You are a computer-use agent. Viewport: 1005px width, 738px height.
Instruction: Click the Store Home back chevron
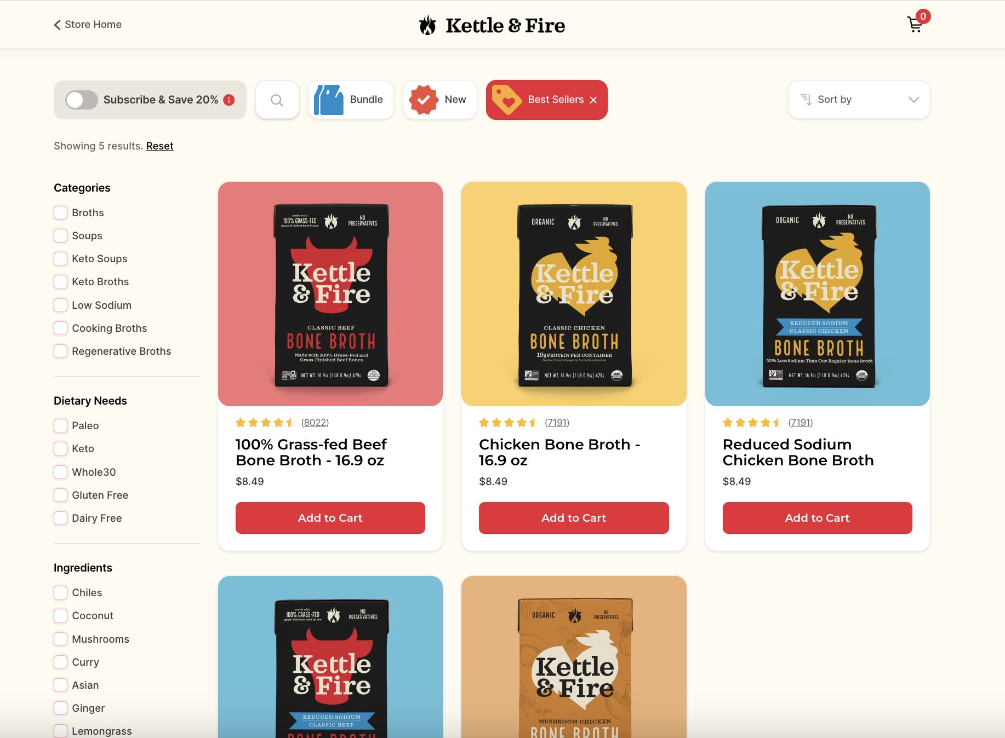coord(57,25)
